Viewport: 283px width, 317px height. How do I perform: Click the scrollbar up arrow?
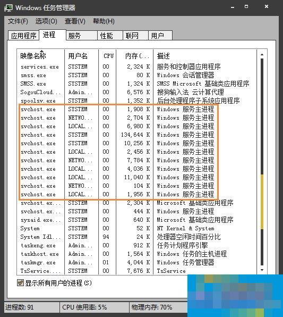tap(262, 55)
